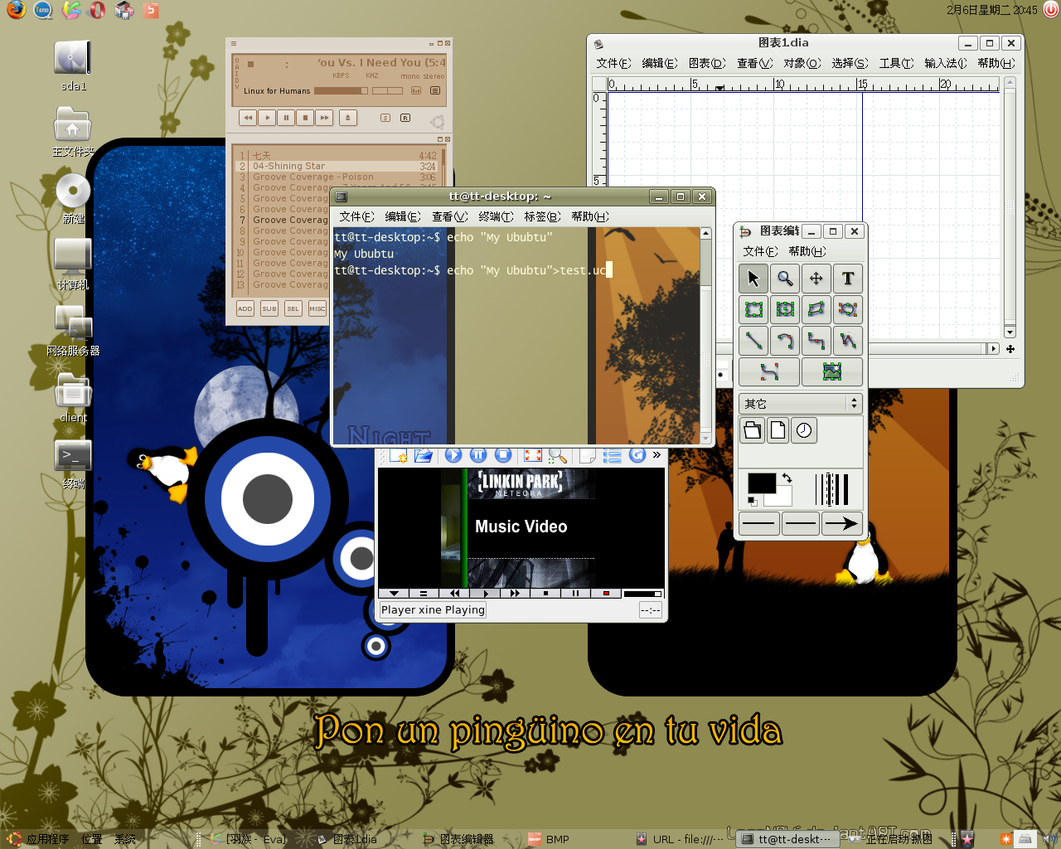Click the diagram horizontal scrollbar right arrow

[x=993, y=349]
